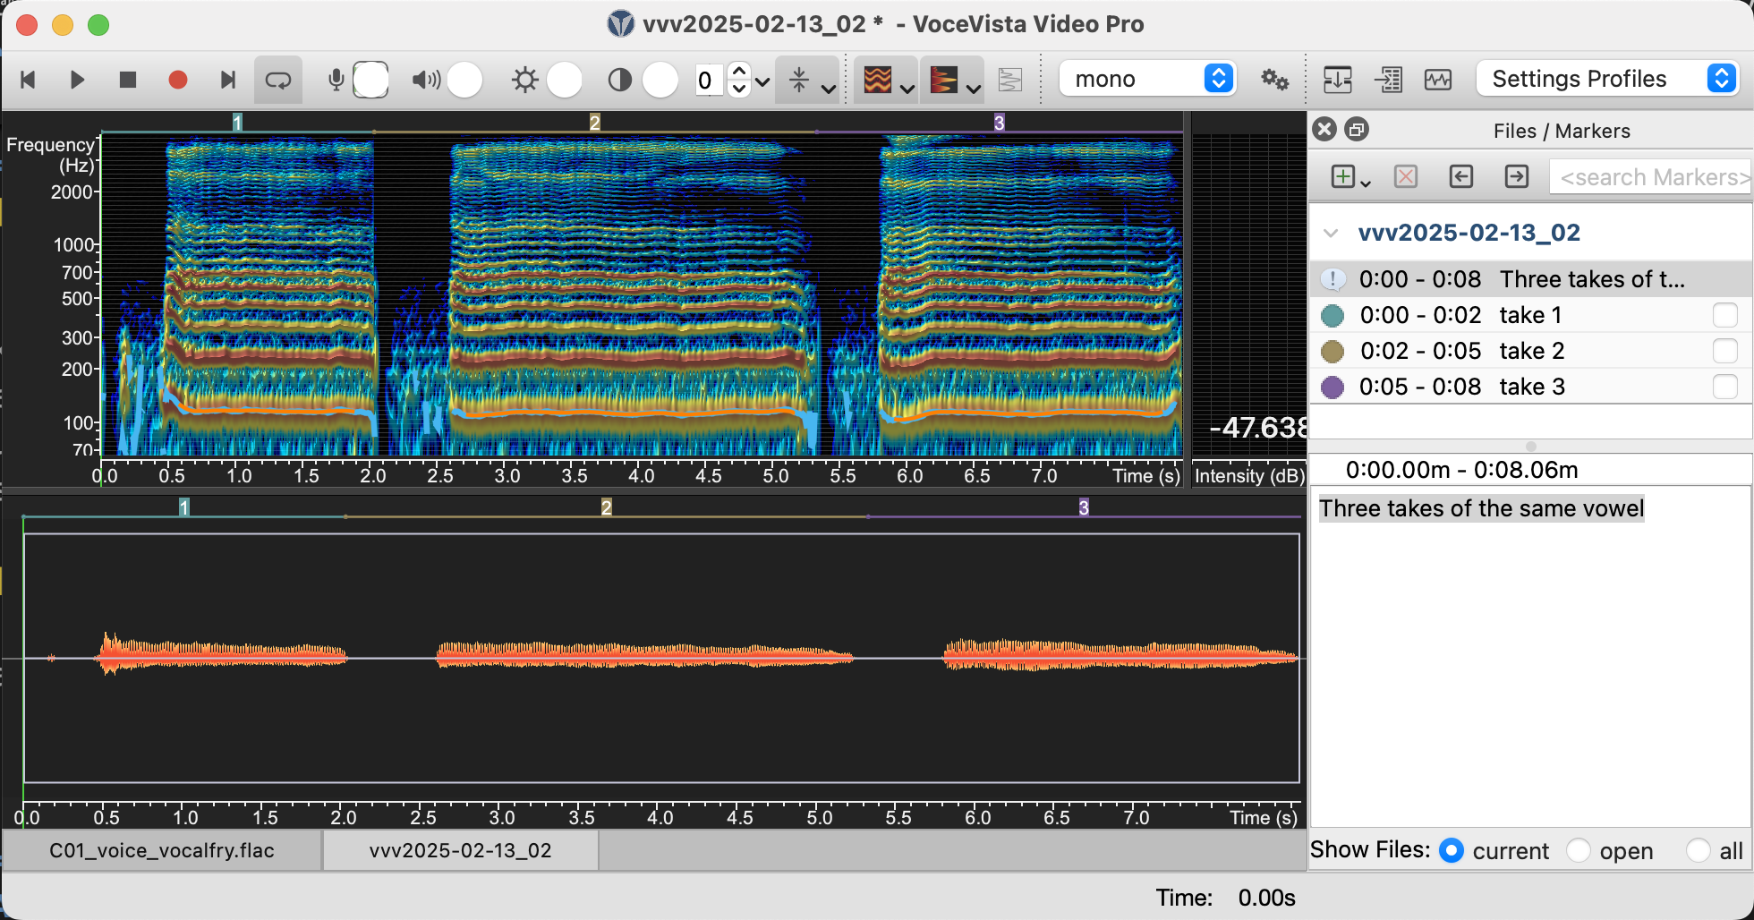Adjust the microphone level knob
This screenshot has width=1754, height=920.
[370, 80]
